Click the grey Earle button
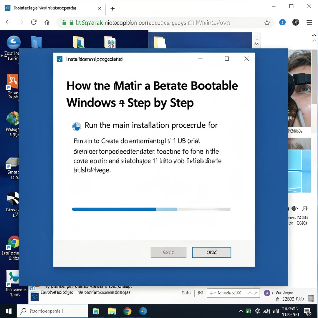Image resolution: width=318 pixels, height=318 pixels. pos(168,252)
